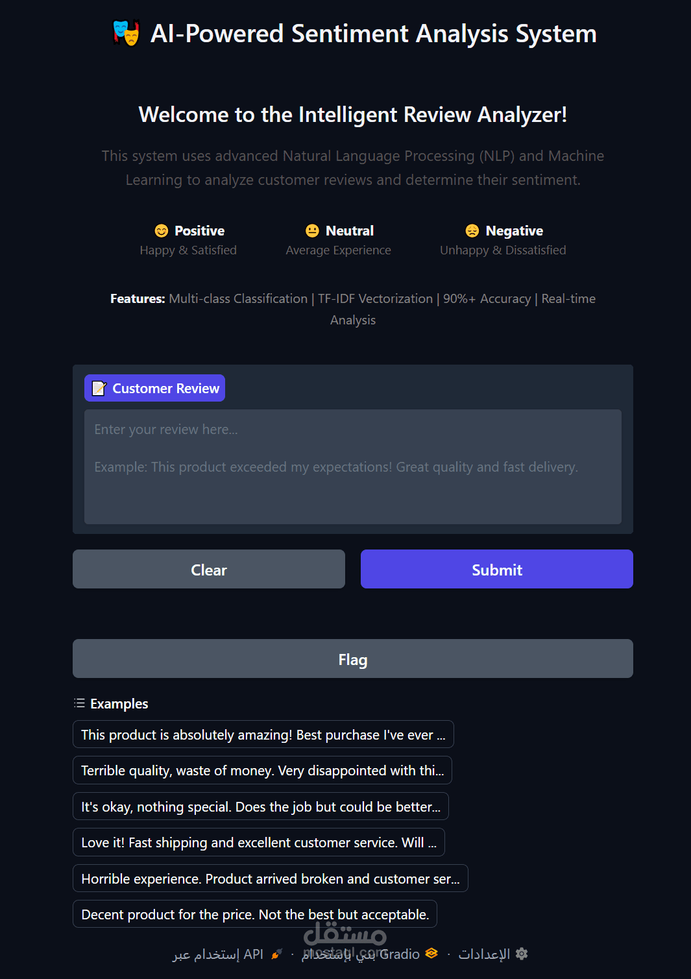The width and height of the screenshot is (691, 979).
Task: Use the "Decent product for the price" example
Action: (255, 914)
